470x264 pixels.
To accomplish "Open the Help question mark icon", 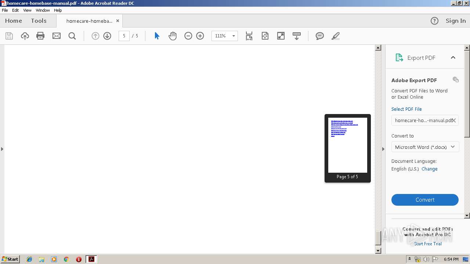I will (x=434, y=21).
